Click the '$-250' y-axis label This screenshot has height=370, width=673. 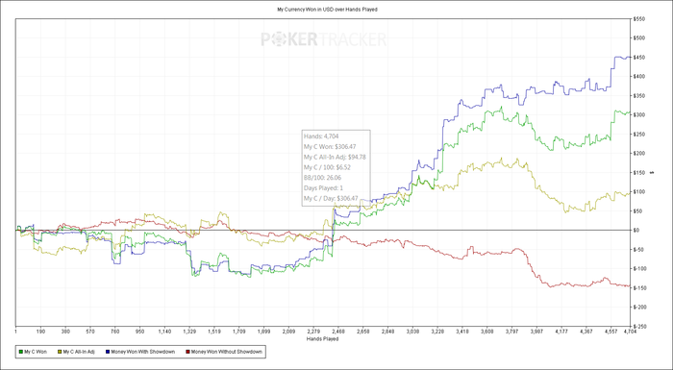pyautogui.click(x=639, y=326)
